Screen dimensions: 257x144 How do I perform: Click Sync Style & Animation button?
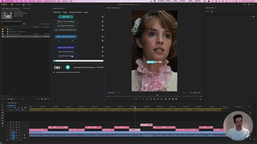coord(66,26)
